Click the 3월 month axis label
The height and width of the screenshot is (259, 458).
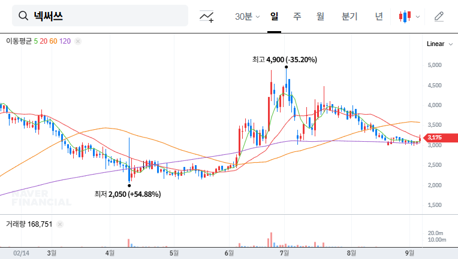(x=52, y=253)
